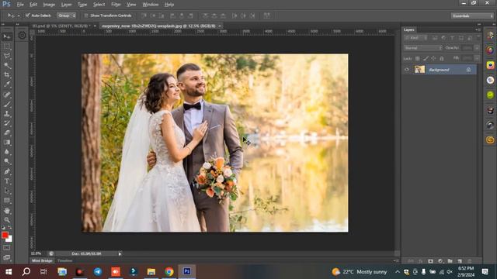Image resolution: width=497 pixels, height=279 pixels.
Task: Select the Gradient tool
Action: pos(7,143)
